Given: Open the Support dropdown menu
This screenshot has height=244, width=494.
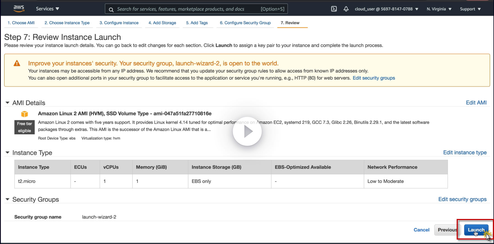Looking at the screenshot, I should [x=470, y=9].
